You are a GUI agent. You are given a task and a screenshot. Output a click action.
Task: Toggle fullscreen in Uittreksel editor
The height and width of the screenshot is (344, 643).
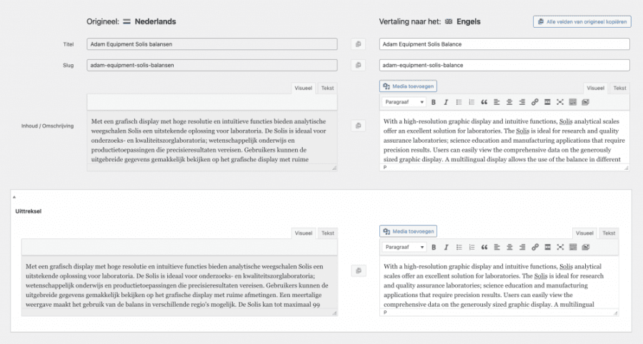[561, 247]
